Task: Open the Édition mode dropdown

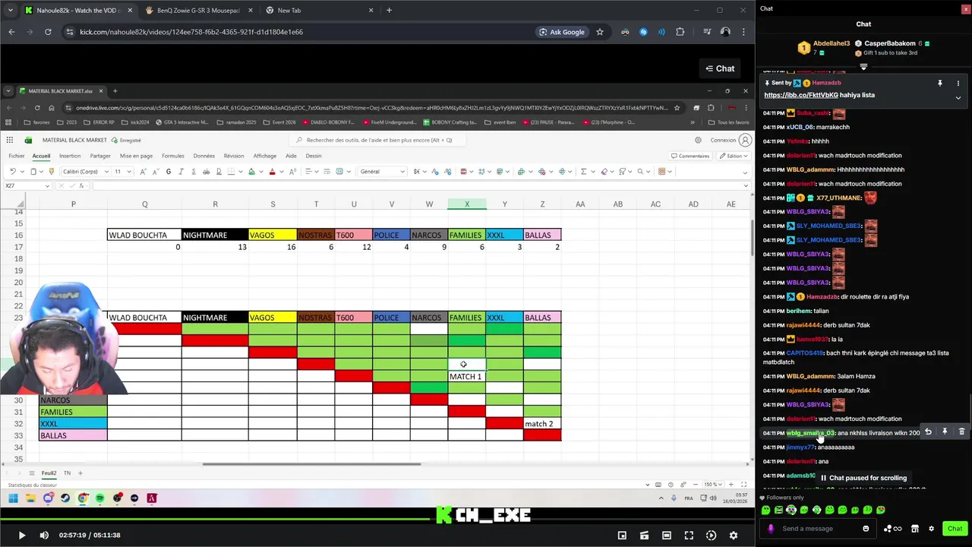Action: coord(735,156)
